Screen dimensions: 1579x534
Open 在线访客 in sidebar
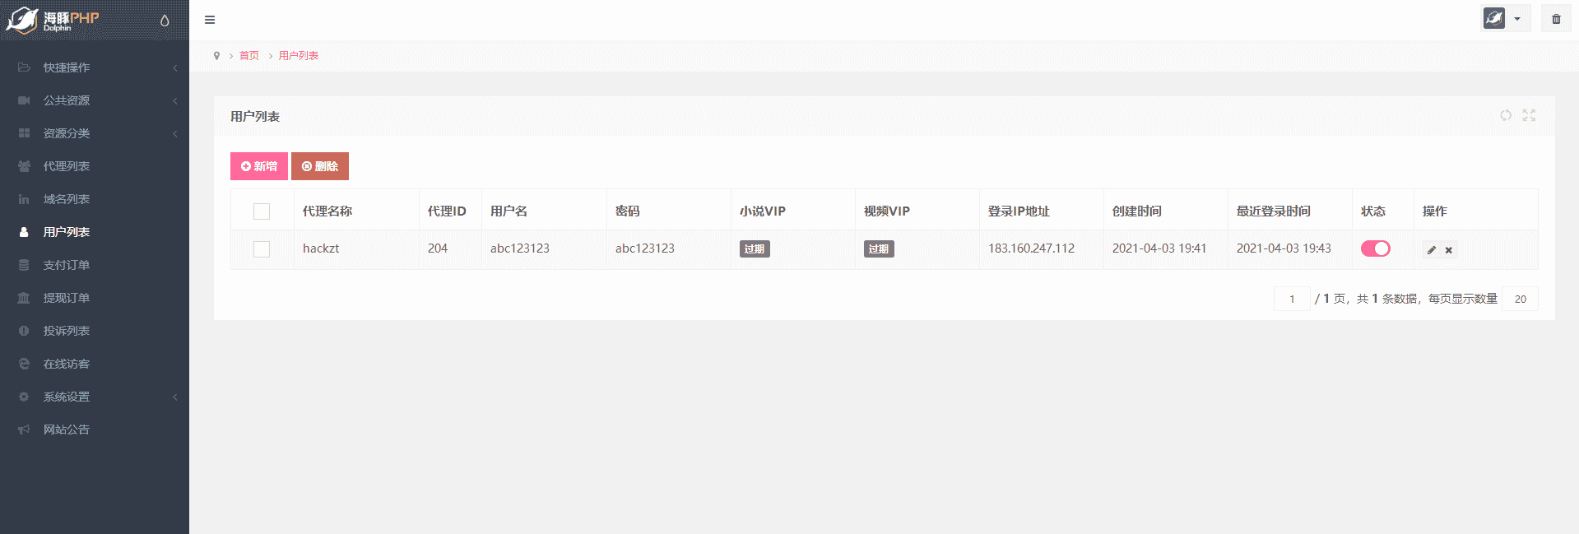point(95,364)
